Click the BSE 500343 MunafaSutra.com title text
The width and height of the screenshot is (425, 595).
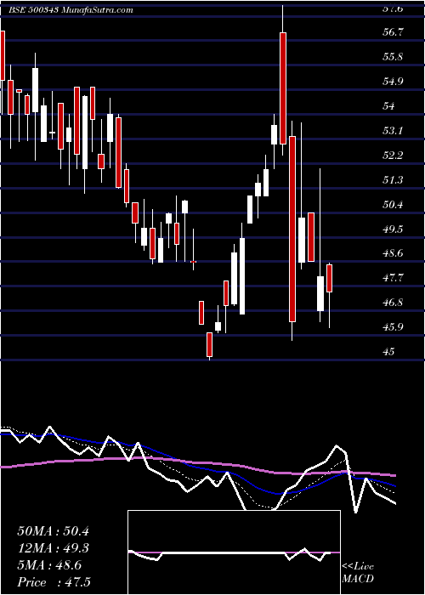tap(71, 10)
